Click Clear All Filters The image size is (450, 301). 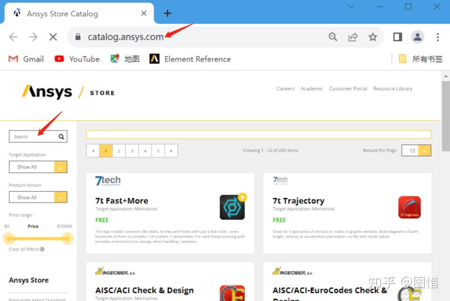click(27, 249)
